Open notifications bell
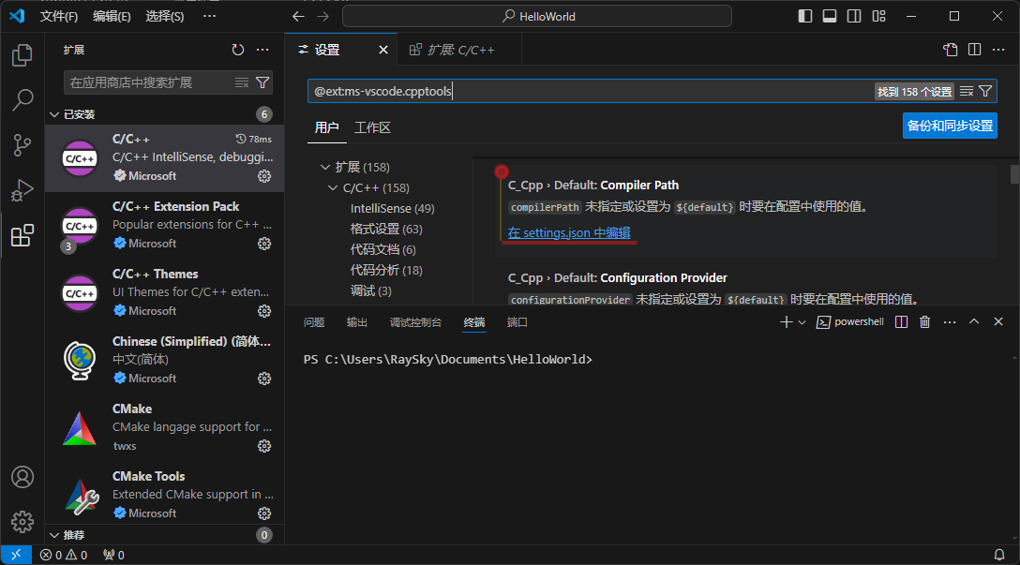 pos(999,556)
